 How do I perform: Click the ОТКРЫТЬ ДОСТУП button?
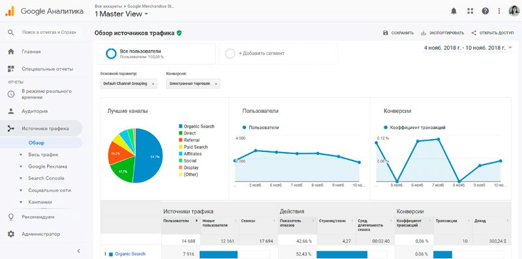[493, 33]
